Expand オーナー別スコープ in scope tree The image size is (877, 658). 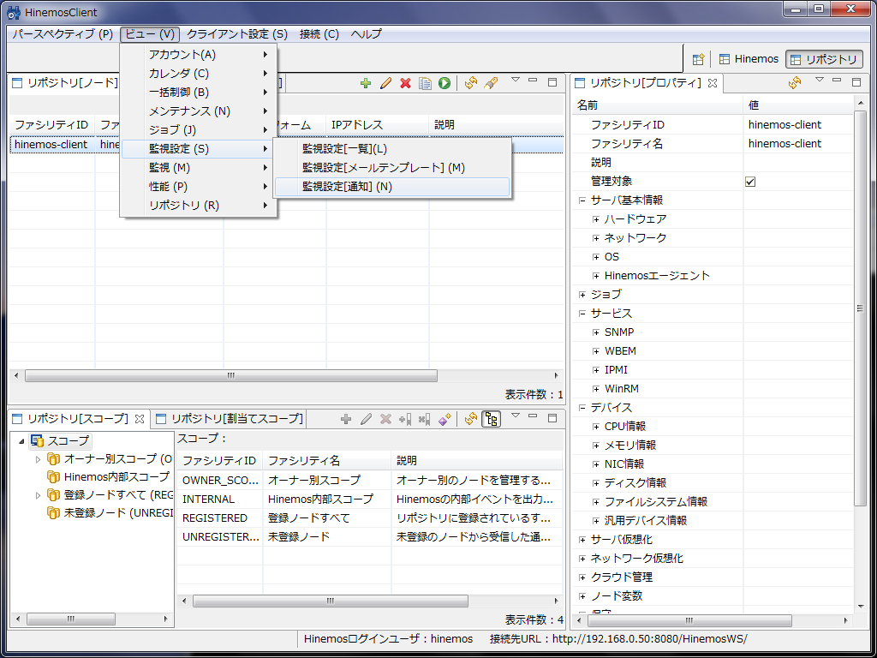pos(38,459)
